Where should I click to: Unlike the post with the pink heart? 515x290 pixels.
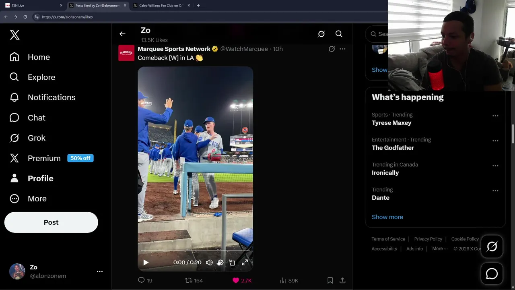click(236, 280)
